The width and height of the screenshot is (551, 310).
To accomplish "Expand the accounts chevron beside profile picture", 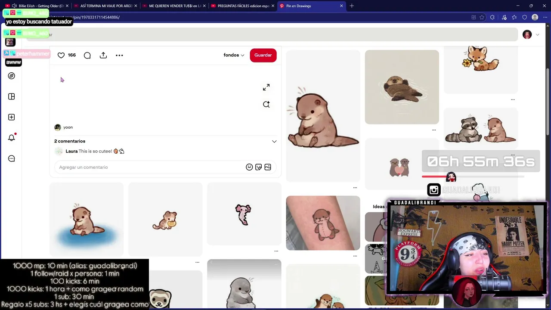I will 537,34.
